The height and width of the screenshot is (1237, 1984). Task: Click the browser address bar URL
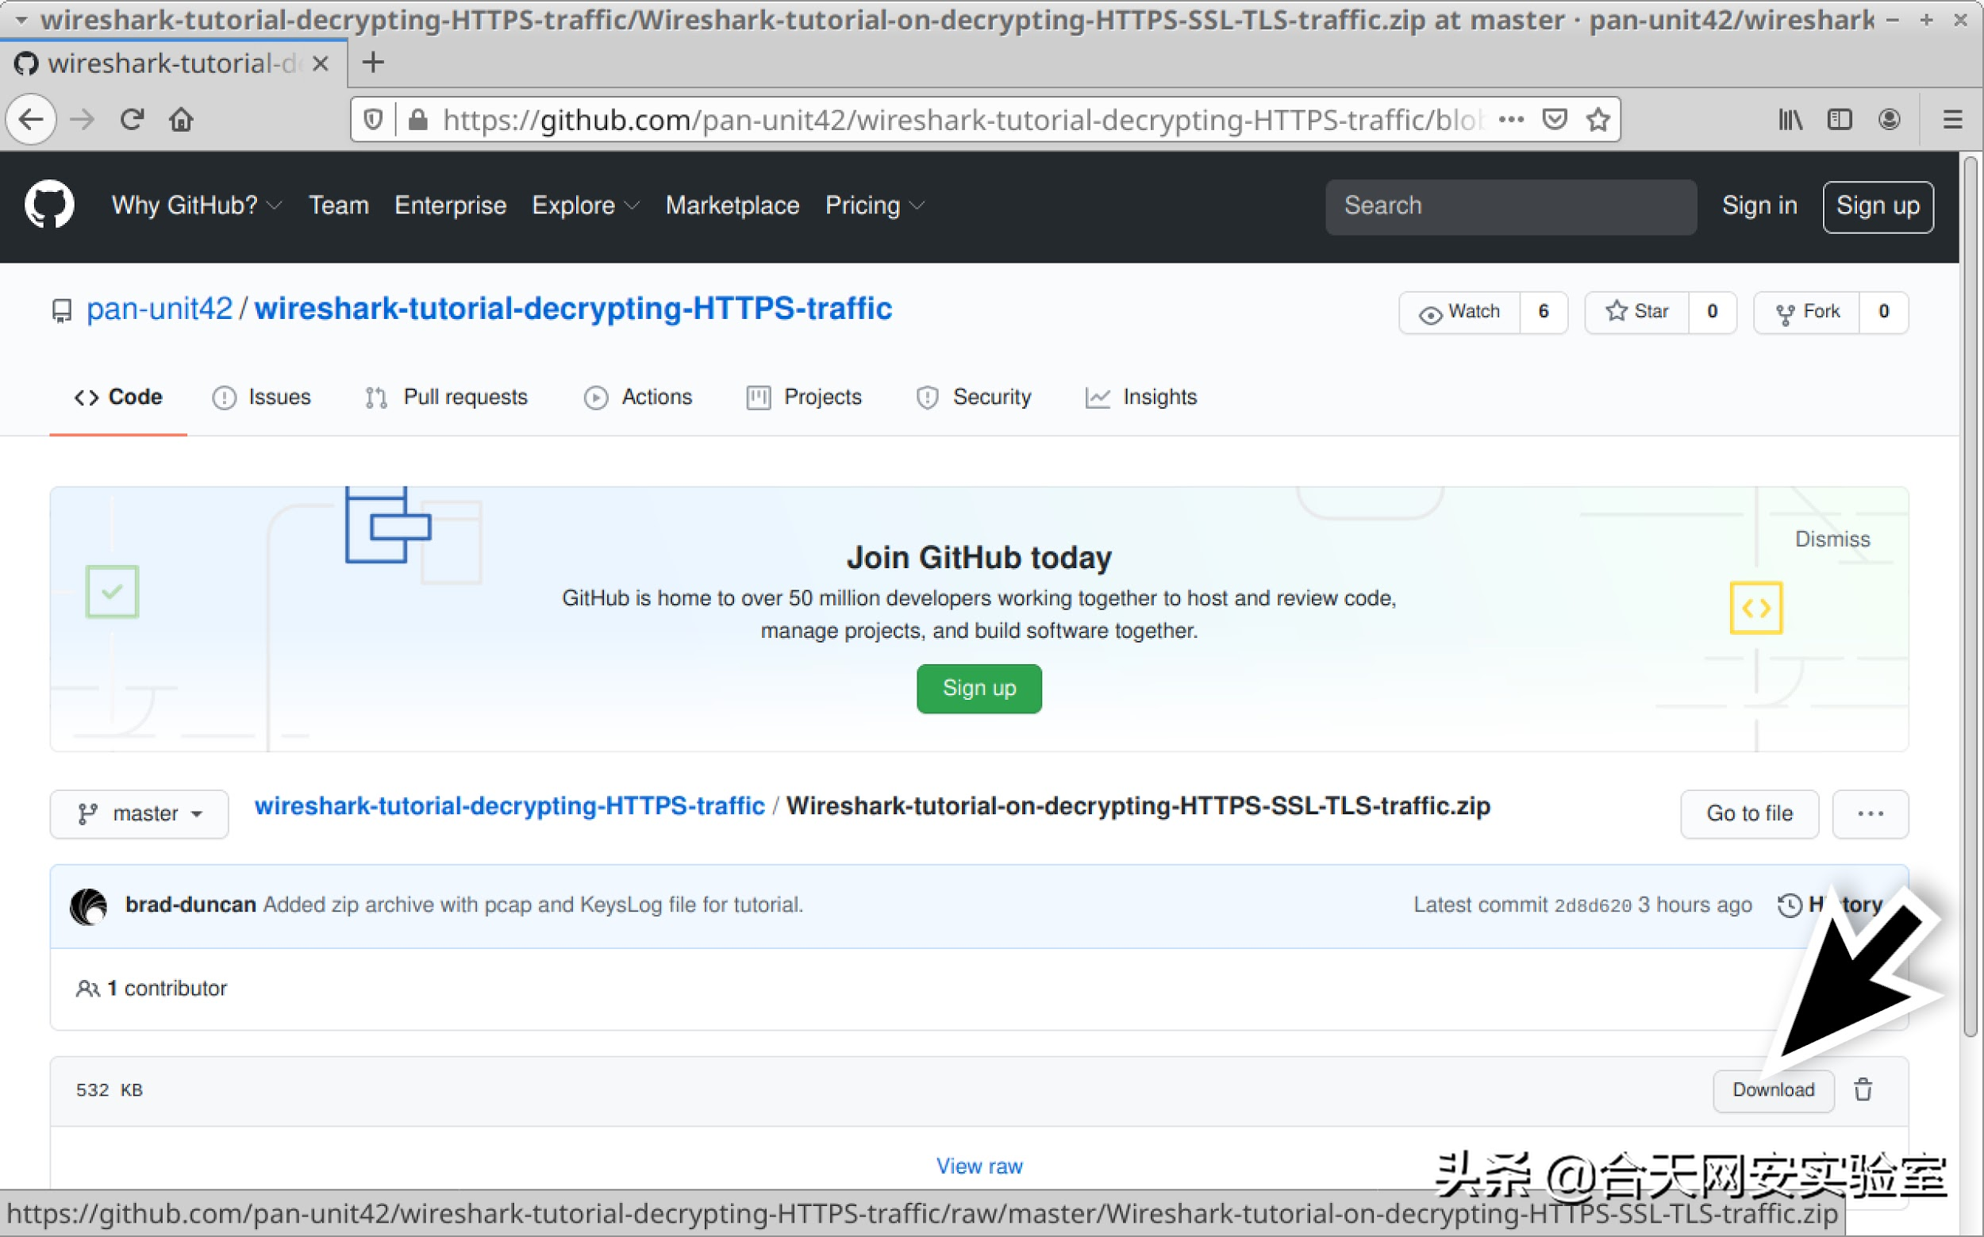(963, 121)
